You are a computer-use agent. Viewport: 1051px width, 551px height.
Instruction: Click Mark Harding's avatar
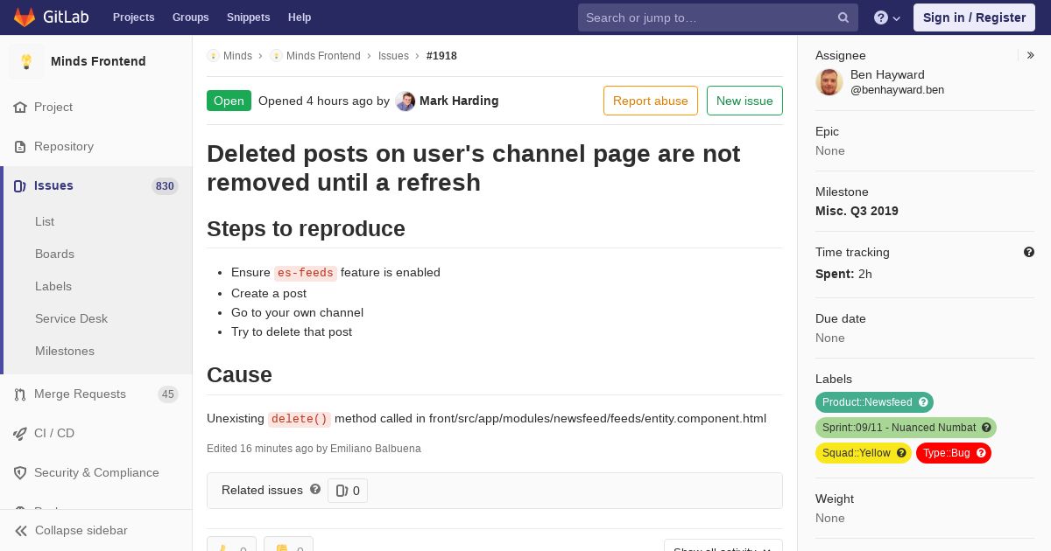tap(406, 101)
